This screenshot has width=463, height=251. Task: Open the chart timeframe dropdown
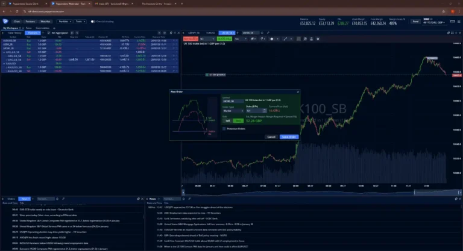click(x=241, y=39)
